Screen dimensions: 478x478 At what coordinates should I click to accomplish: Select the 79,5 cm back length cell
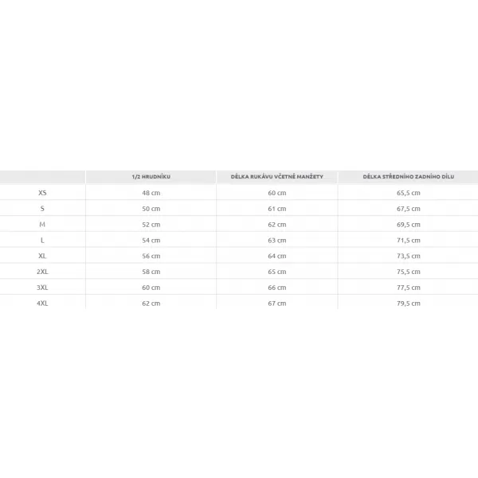[x=409, y=304]
